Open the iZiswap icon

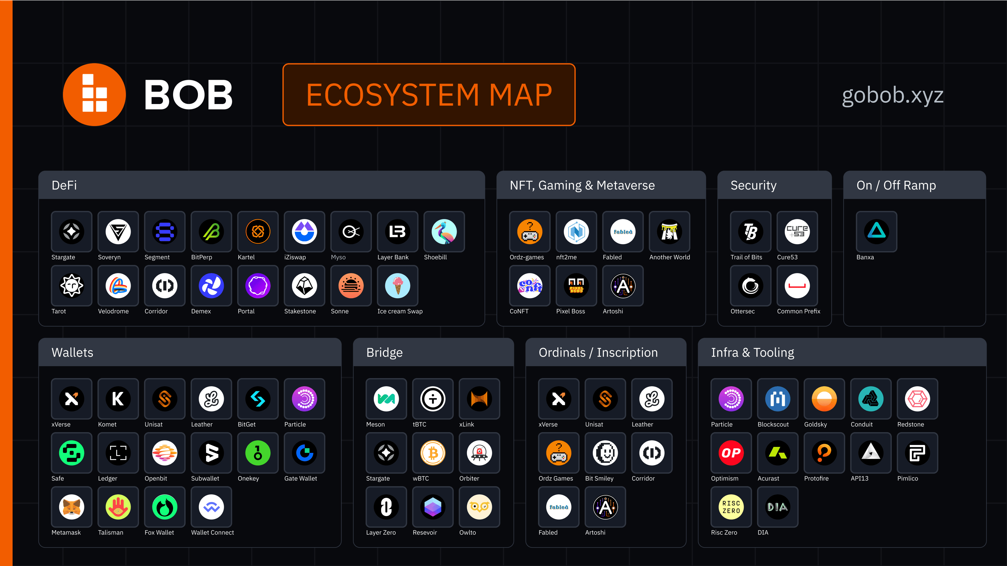(x=304, y=232)
